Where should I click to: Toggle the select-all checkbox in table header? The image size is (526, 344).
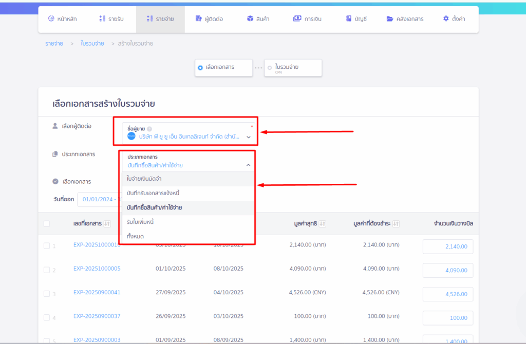coord(47,224)
